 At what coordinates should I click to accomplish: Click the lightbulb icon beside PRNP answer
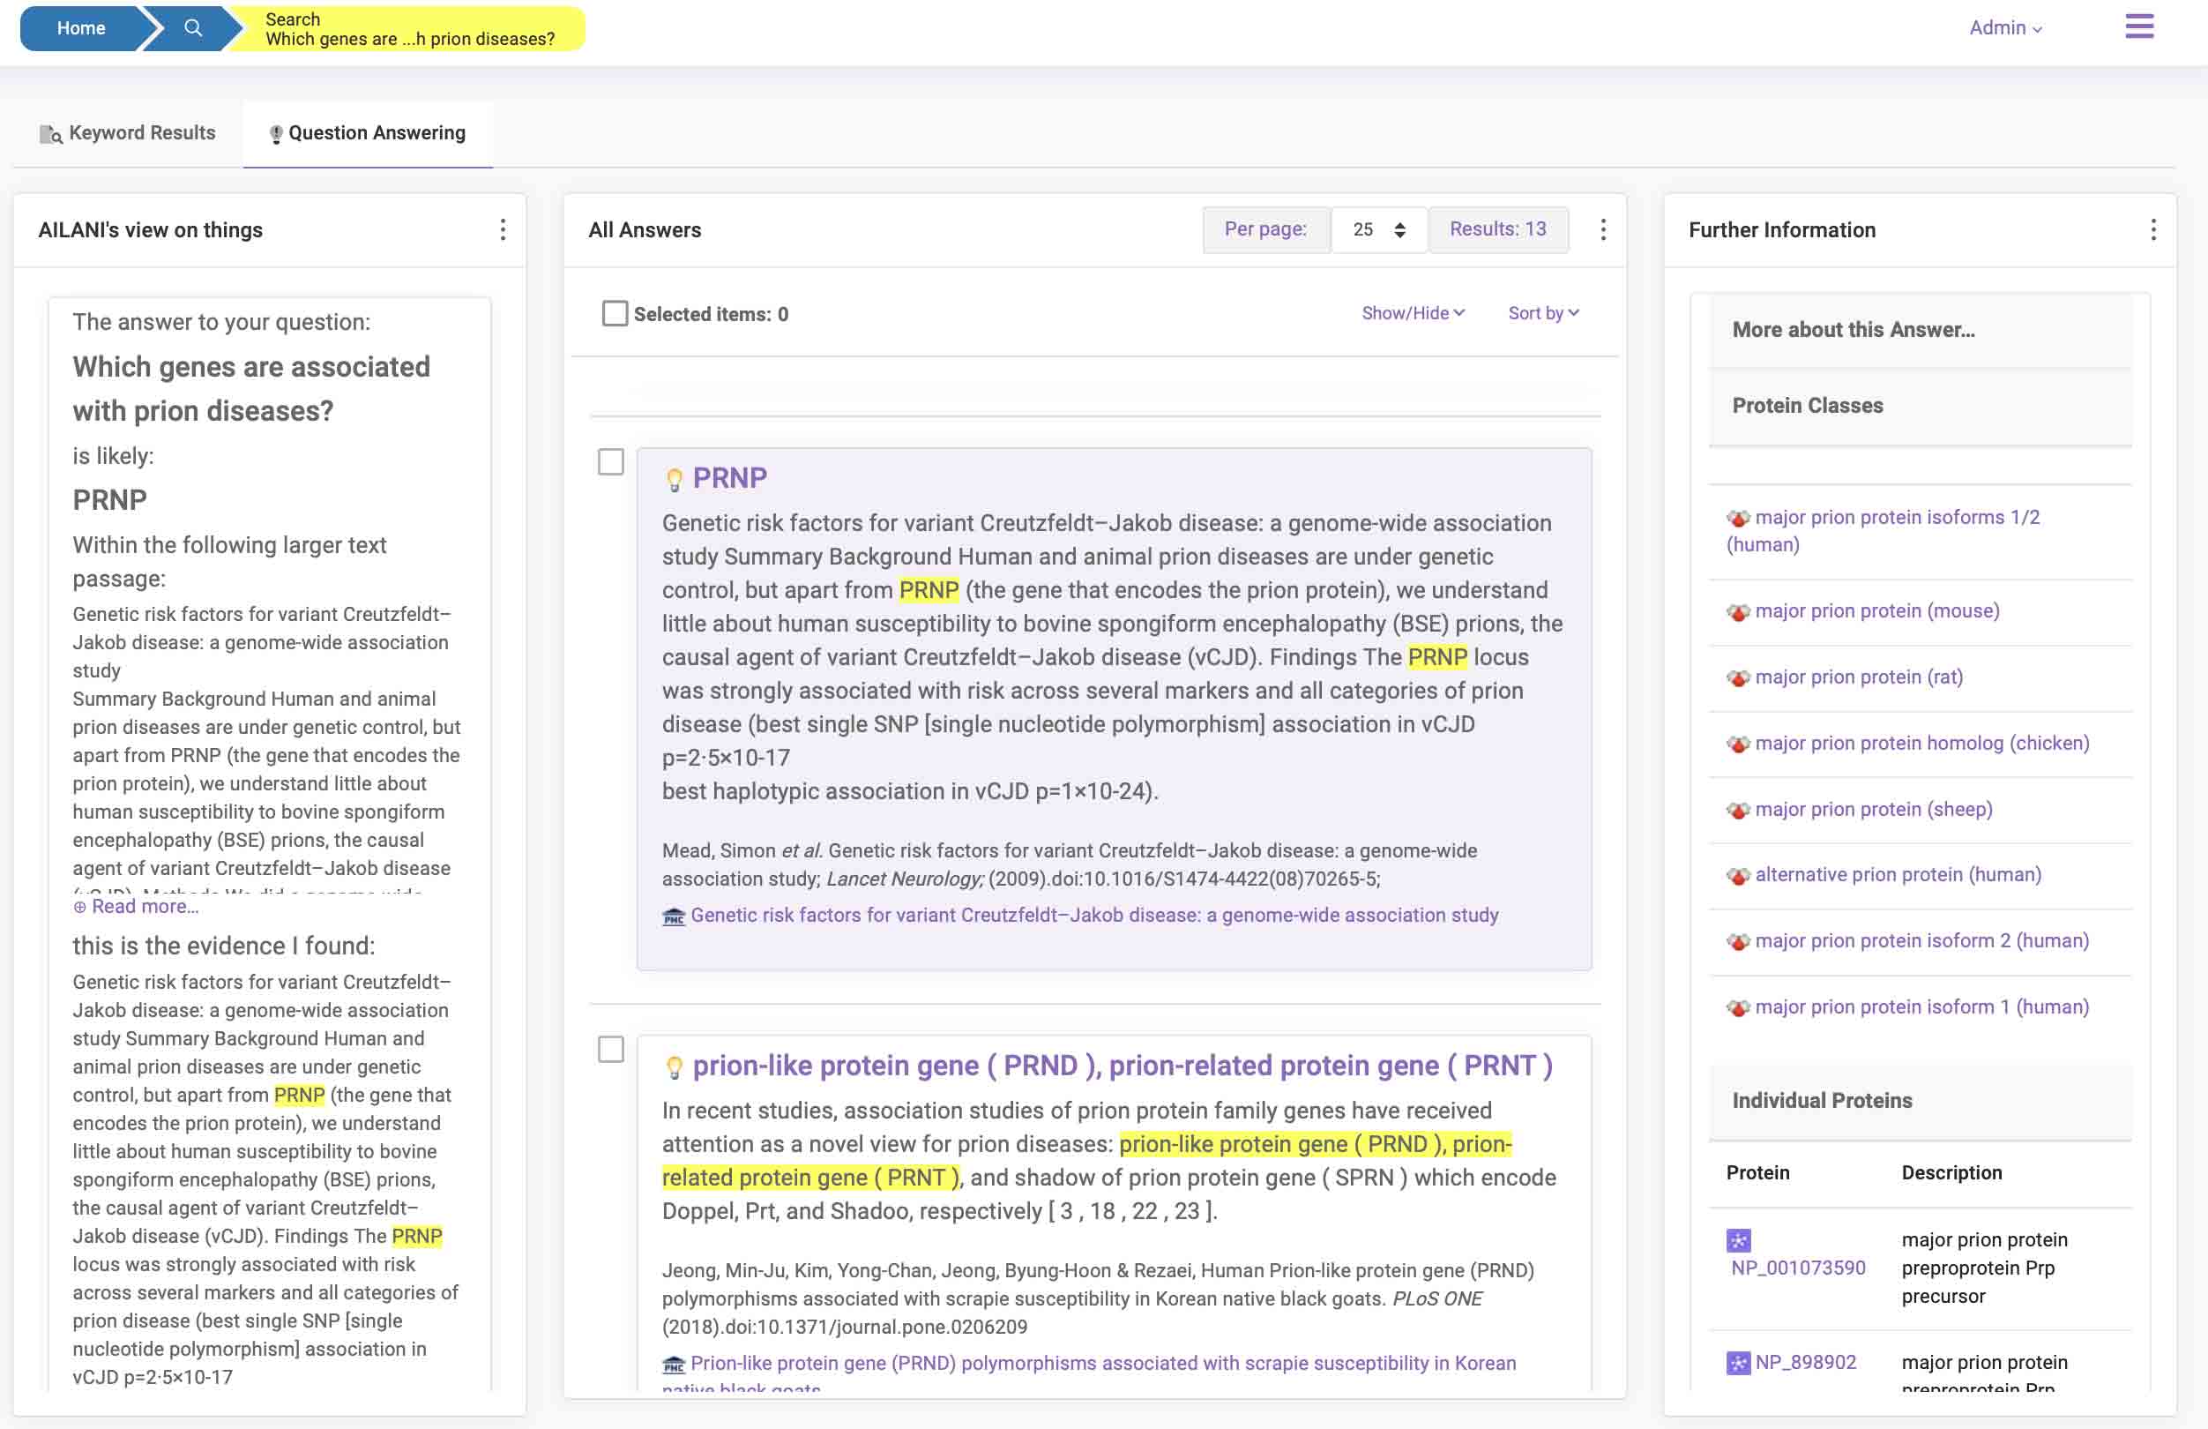pos(675,479)
